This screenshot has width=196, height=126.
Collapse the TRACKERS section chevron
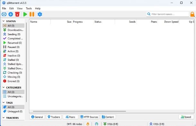point(4,118)
